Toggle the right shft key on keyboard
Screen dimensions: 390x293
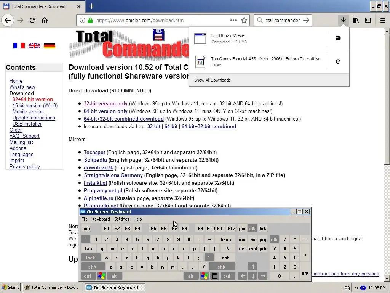tap(222, 267)
